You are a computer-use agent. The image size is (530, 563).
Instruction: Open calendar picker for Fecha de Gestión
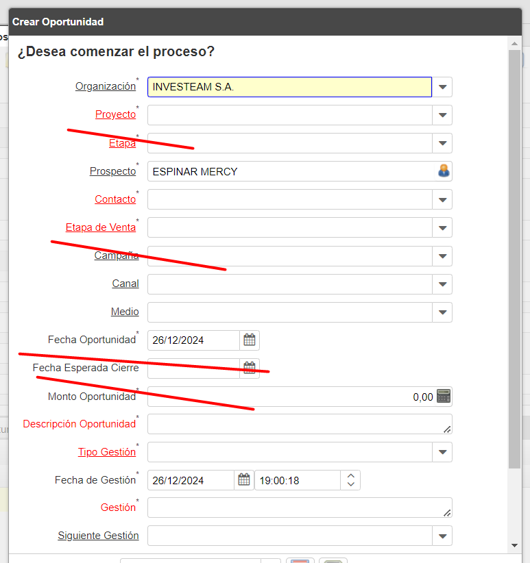[244, 480]
